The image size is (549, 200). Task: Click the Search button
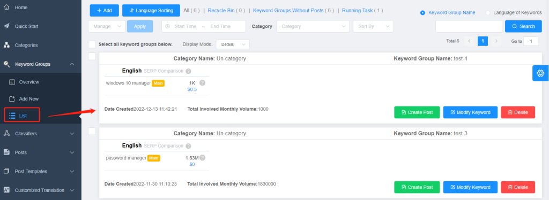[x=523, y=27]
